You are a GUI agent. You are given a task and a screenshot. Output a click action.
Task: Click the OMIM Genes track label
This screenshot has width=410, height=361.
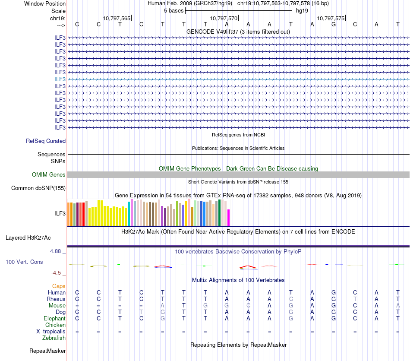[x=49, y=175]
